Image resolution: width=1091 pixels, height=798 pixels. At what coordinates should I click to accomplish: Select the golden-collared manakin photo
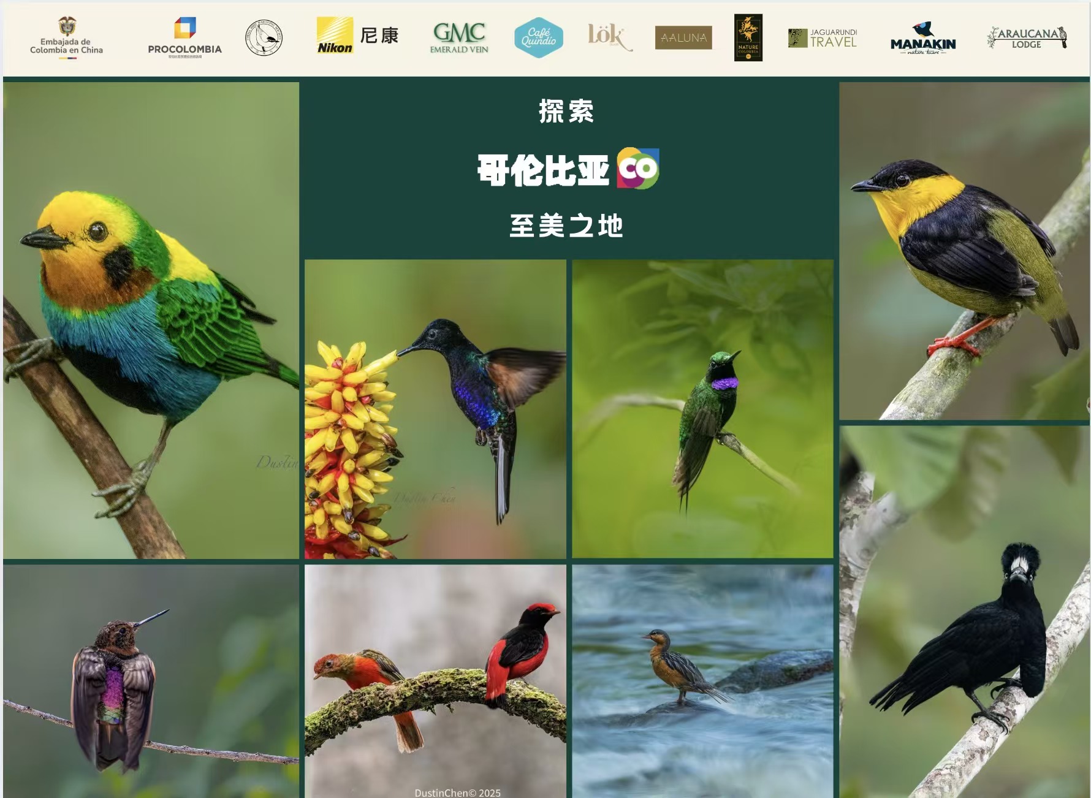coord(964,251)
